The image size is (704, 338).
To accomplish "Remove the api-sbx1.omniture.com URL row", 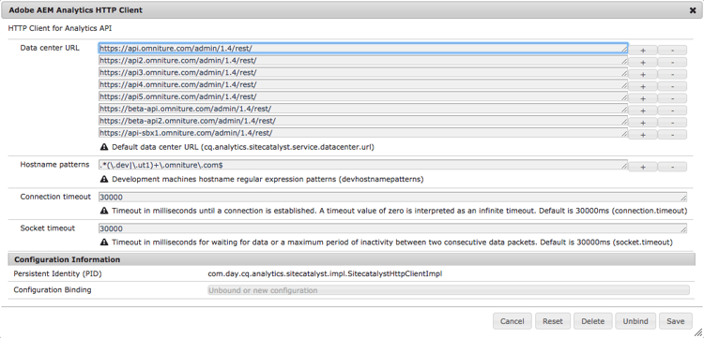I will (672, 135).
